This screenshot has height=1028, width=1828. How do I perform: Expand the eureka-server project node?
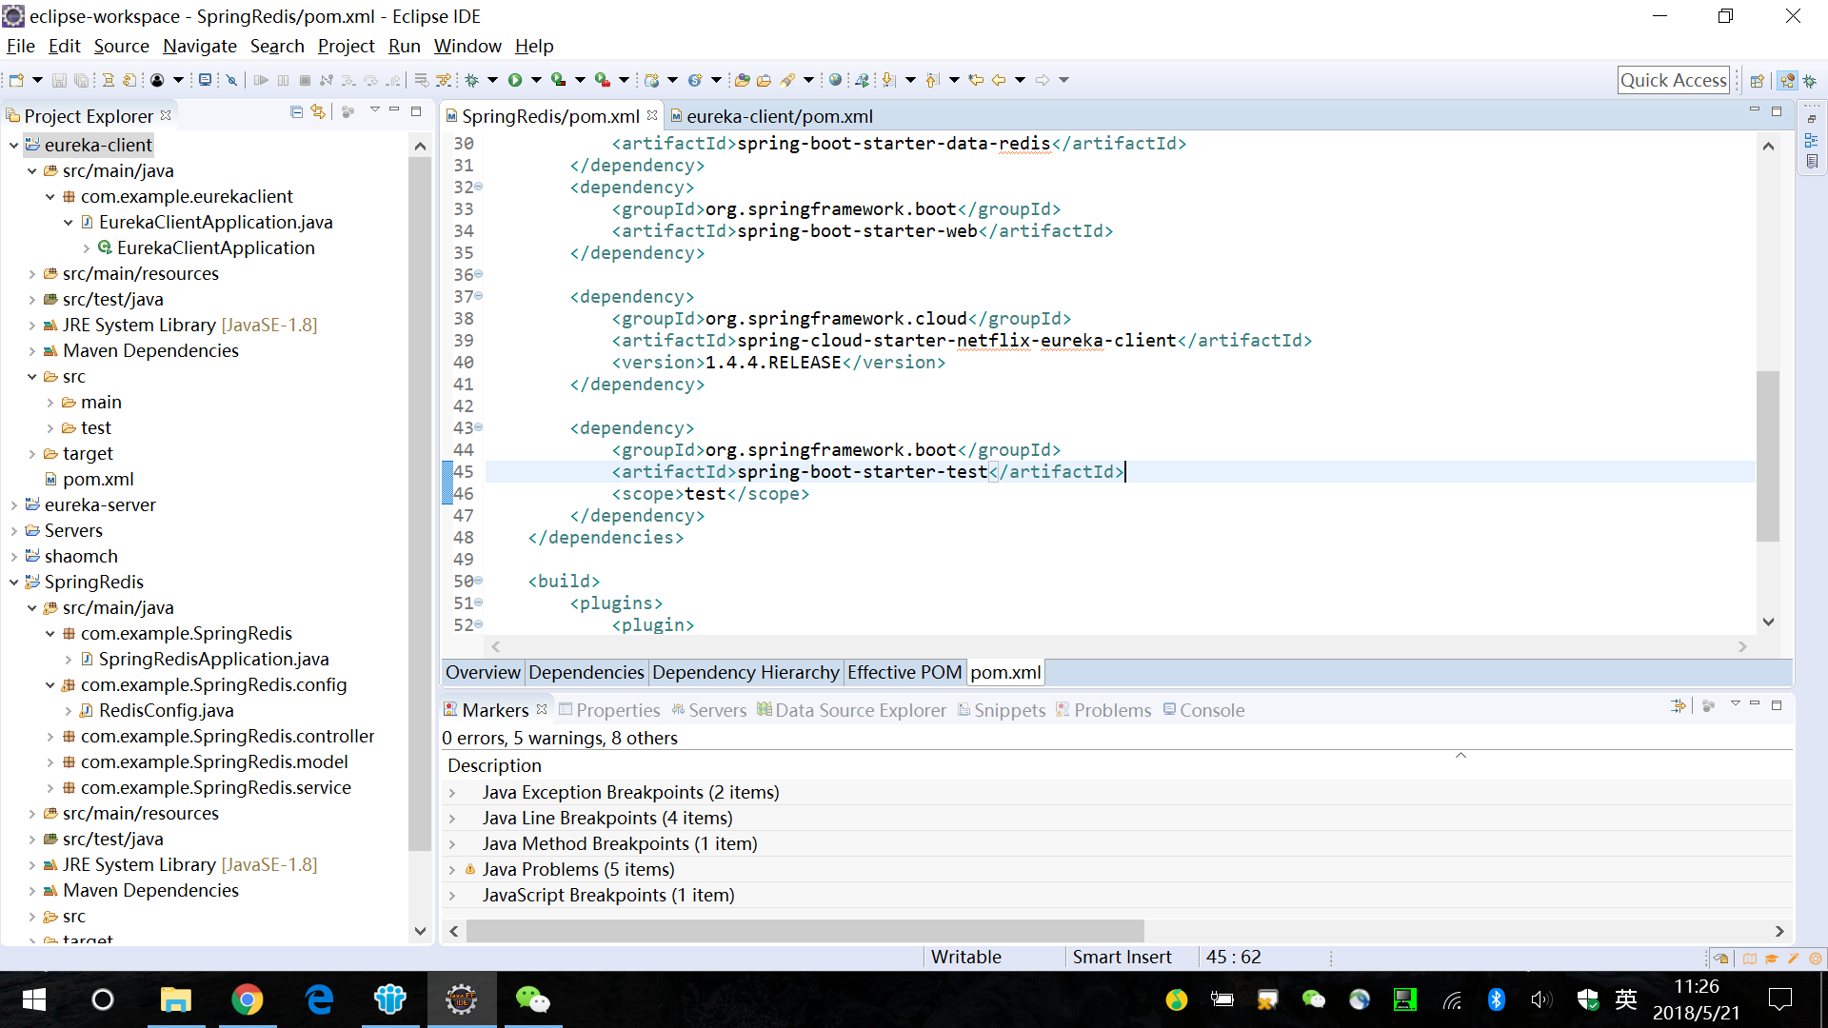[x=13, y=505]
